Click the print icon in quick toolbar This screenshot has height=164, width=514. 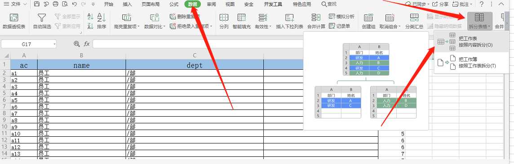click(x=55, y=4)
